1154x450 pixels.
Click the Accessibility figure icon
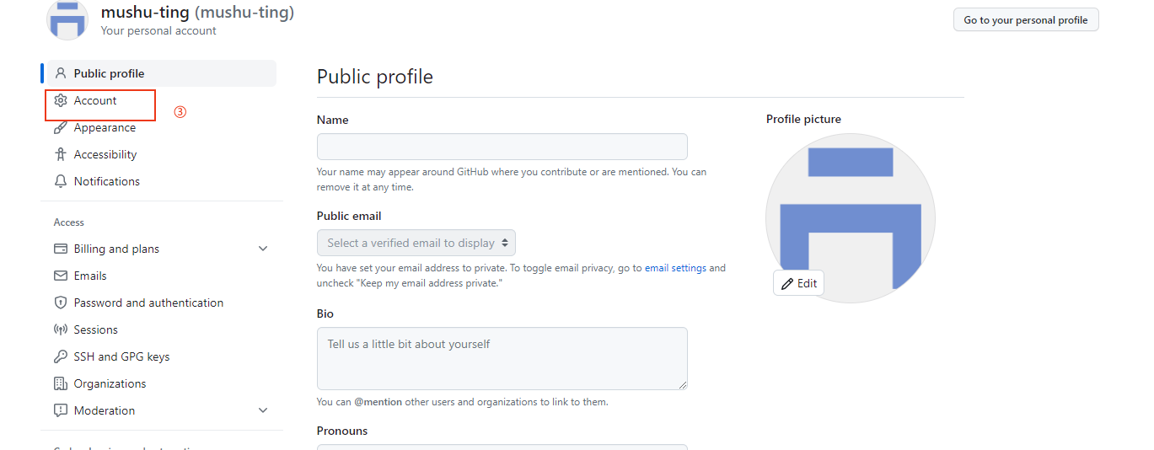60,154
